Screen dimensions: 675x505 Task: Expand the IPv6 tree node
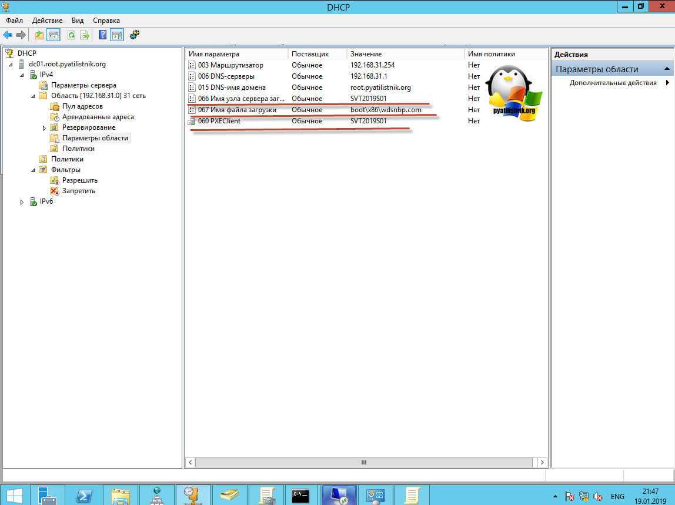(x=22, y=202)
